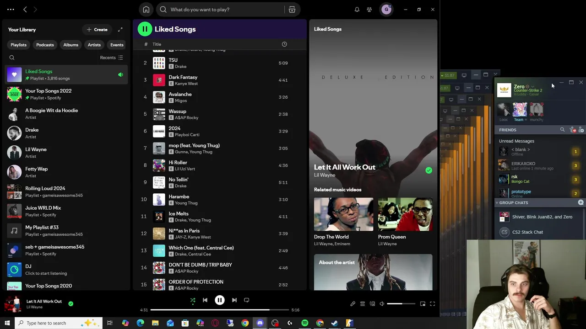Image resolution: width=586 pixels, height=329 pixels.
Task: Open Prom Queen music video thumbnail
Action: coord(405,215)
